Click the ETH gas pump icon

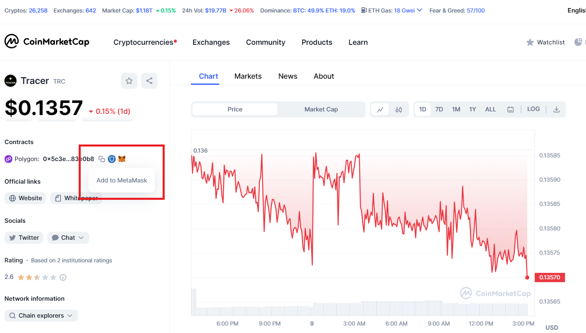point(364,10)
